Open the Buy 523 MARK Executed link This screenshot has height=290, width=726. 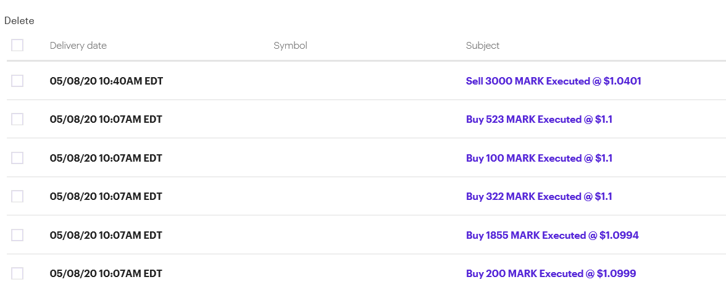click(x=539, y=119)
